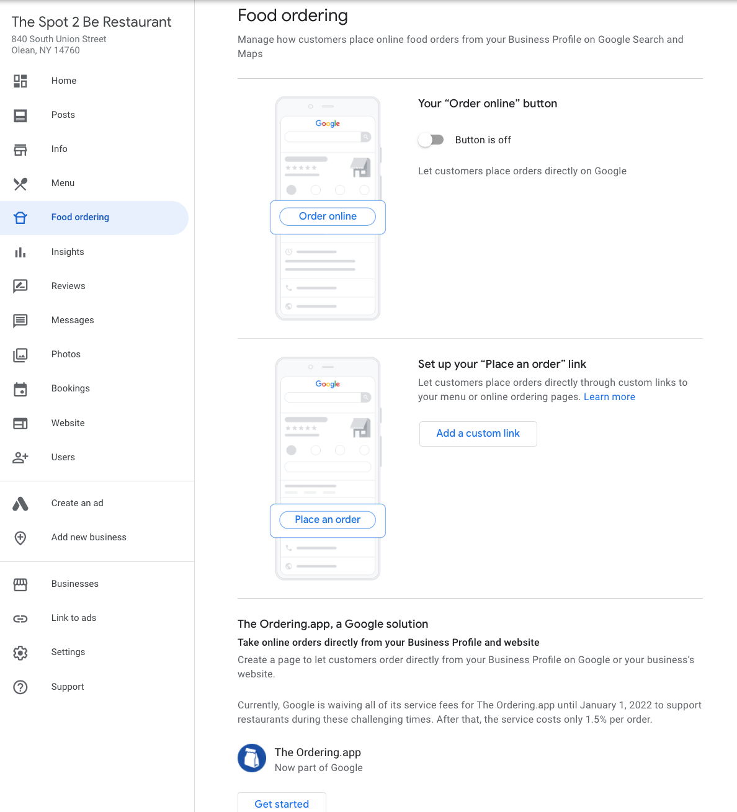The height and width of the screenshot is (812, 737).
Task: Select Add new business label
Action: point(89,537)
